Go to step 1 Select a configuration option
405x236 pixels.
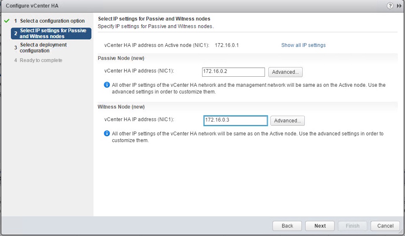52,21
